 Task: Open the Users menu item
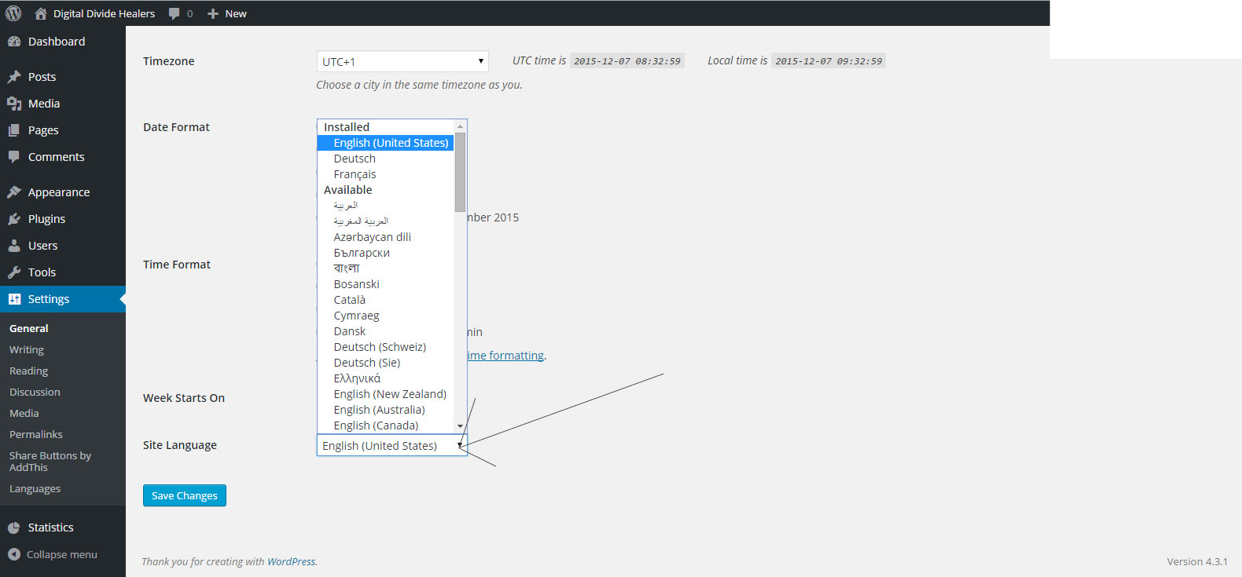click(63, 246)
